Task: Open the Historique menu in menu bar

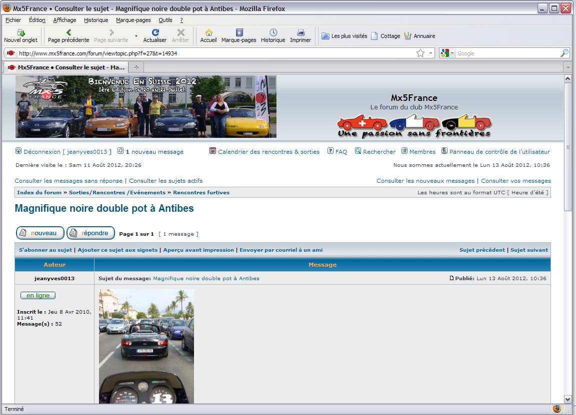Action: 96,20
